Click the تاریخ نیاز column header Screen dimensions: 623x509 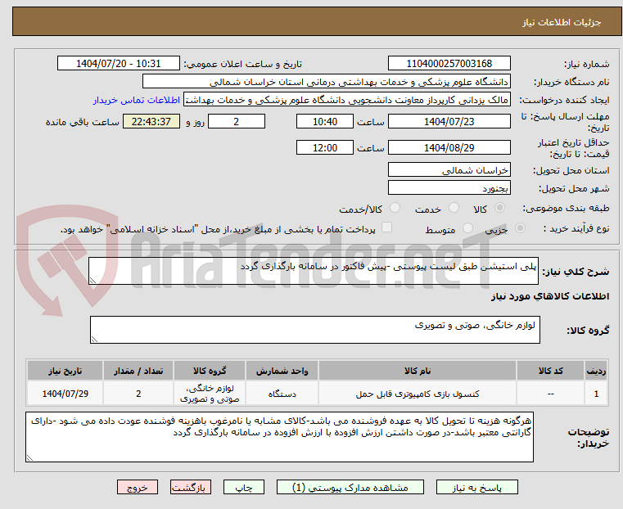65,371
